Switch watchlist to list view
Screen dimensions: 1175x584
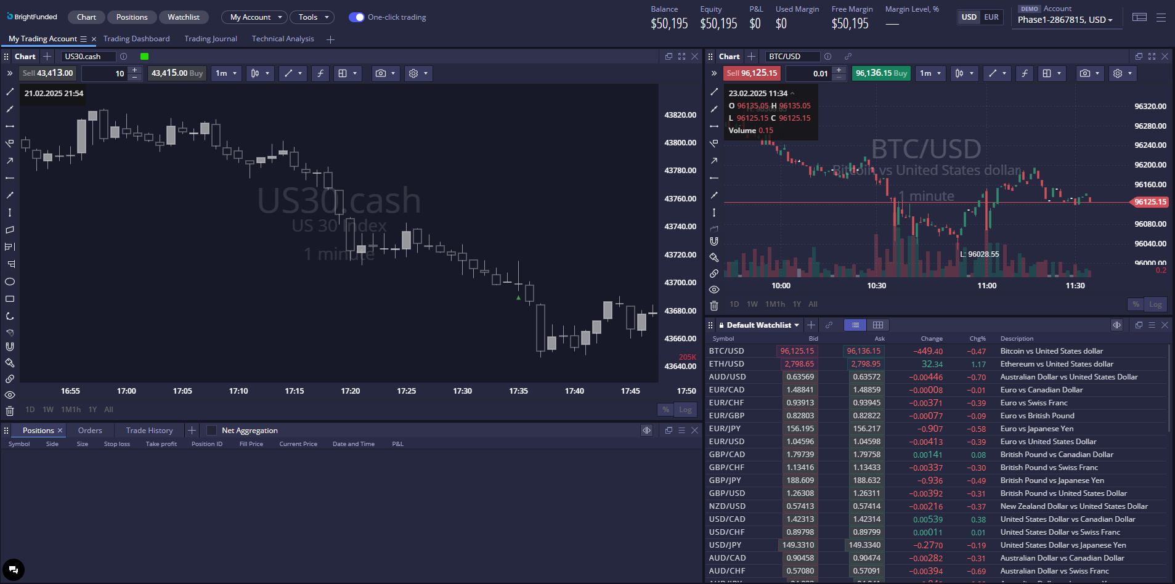[x=855, y=325]
